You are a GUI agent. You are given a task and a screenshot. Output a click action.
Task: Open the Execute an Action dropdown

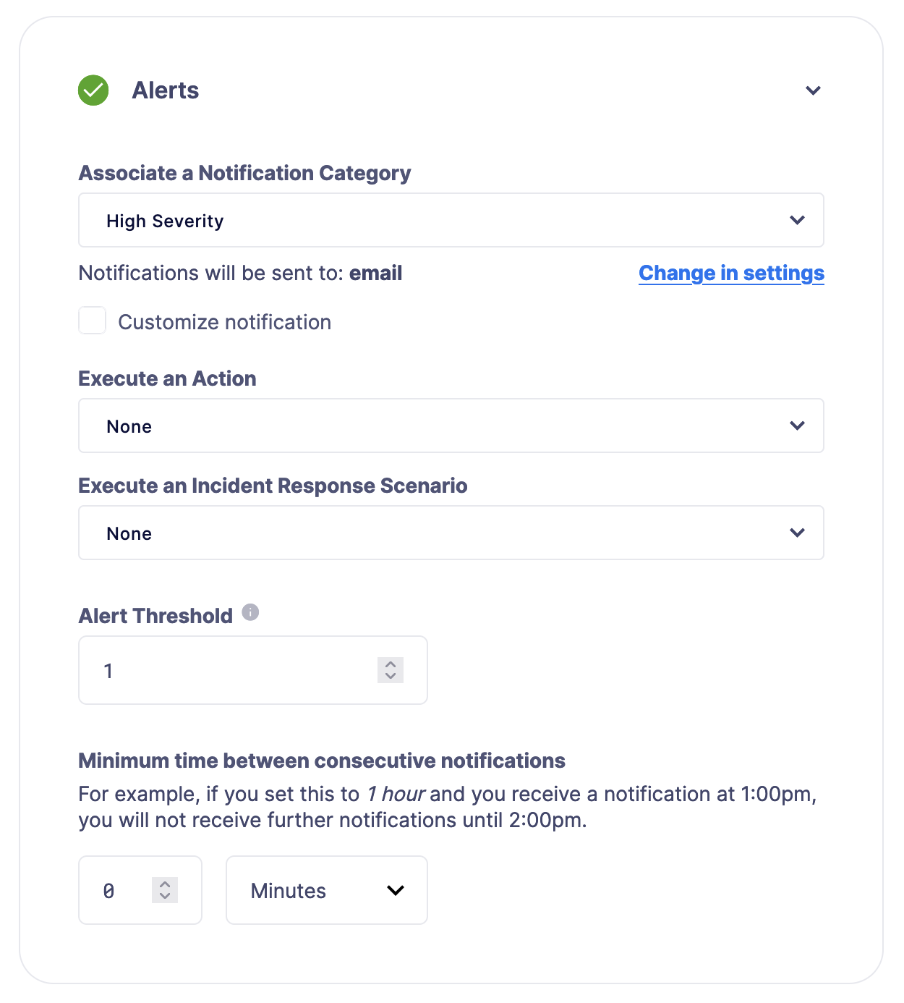coord(451,426)
